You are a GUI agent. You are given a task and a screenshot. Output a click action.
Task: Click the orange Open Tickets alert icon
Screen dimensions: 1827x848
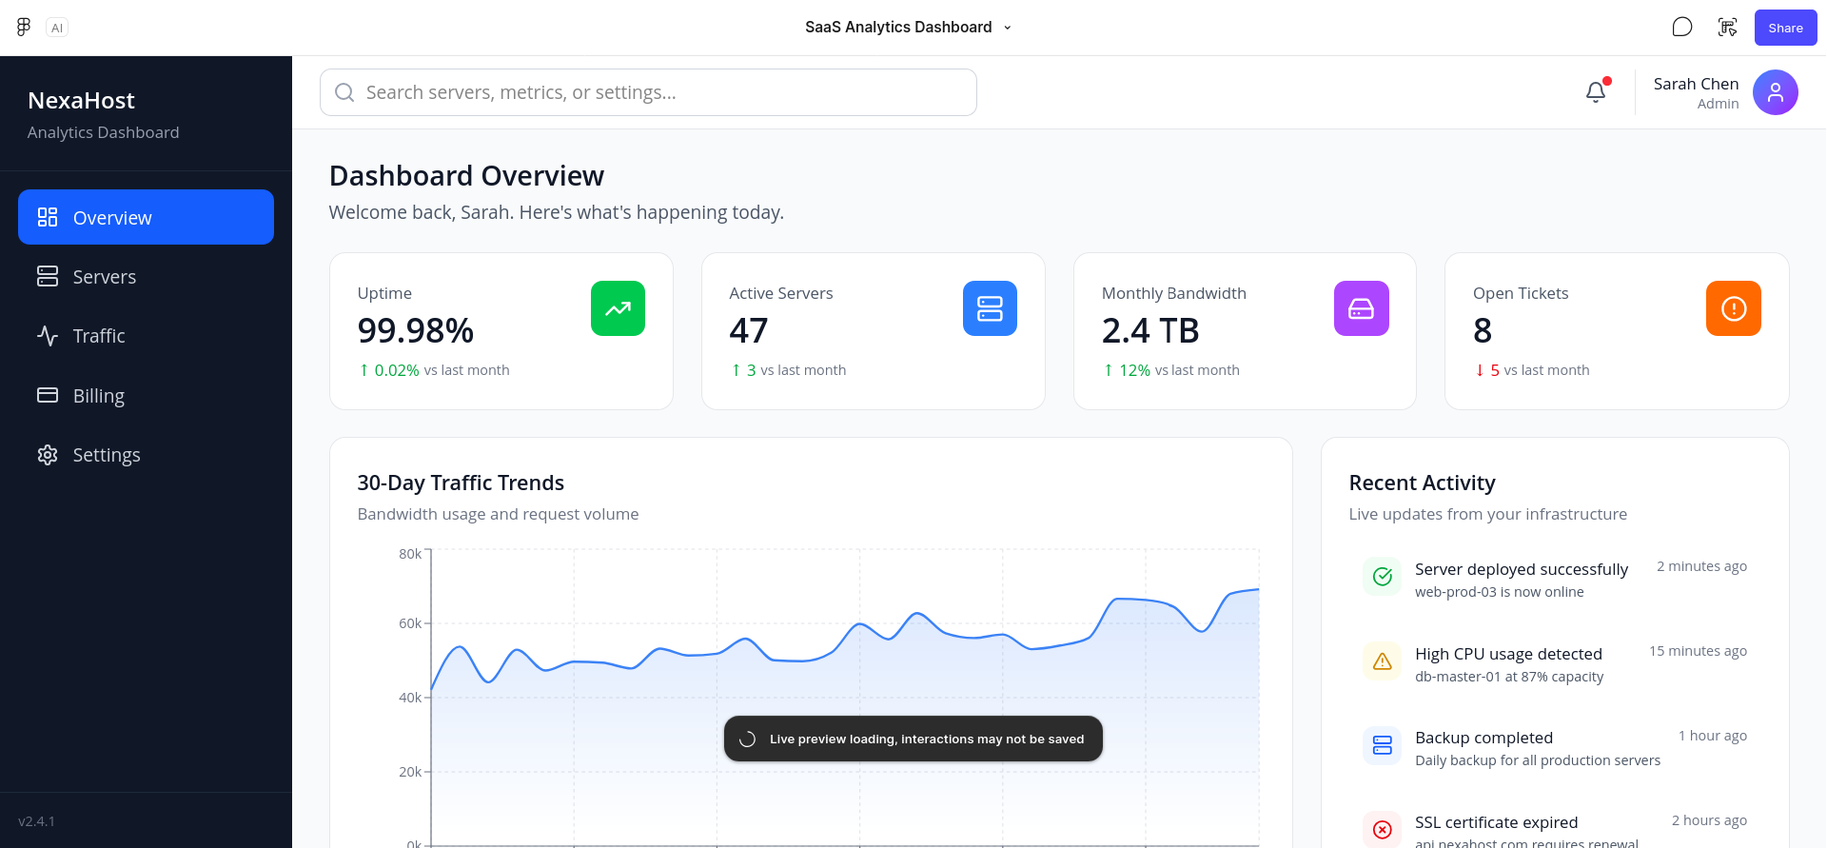pos(1734,308)
